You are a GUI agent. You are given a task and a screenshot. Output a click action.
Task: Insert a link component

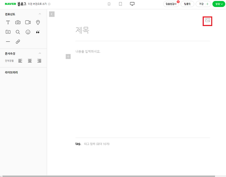[x=18, y=42]
